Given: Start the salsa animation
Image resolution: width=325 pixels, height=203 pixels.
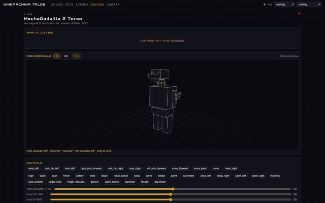Looking at the screenshot, I should point(137,176).
